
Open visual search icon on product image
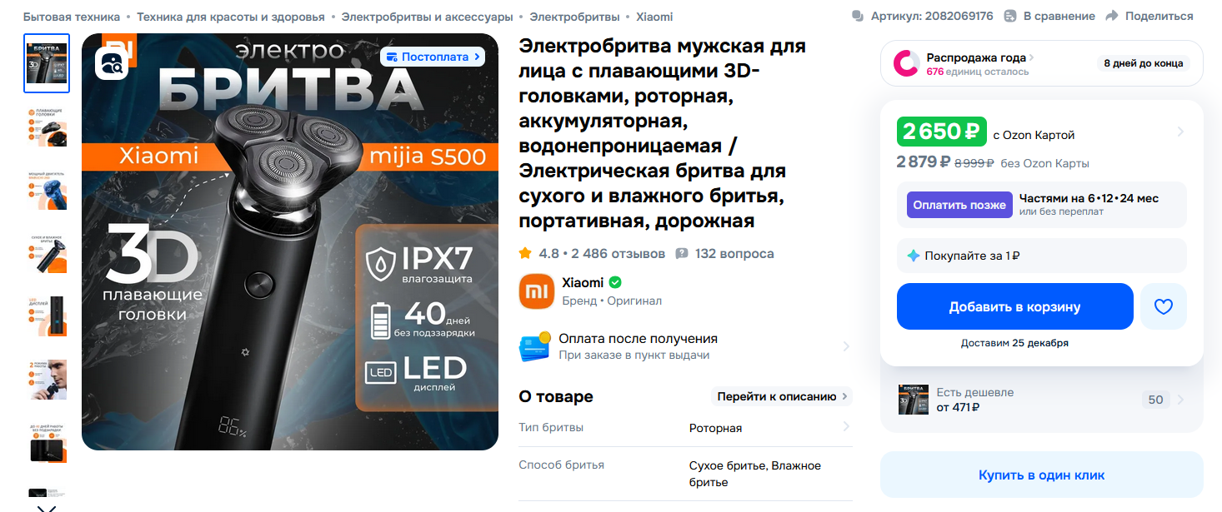112,63
